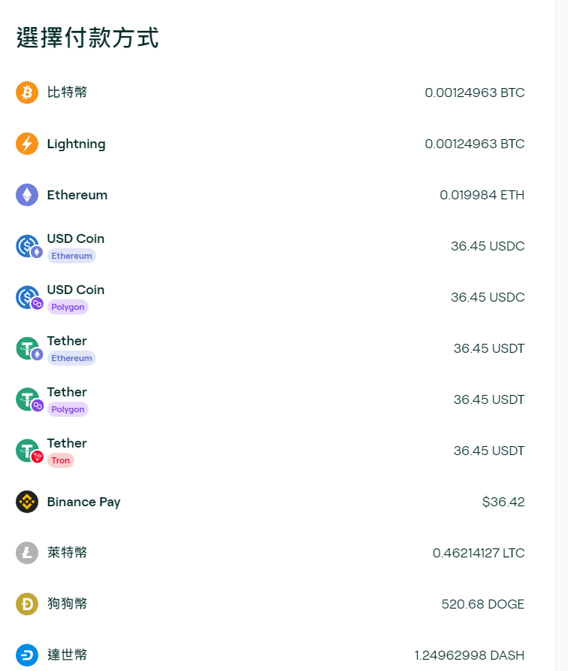568x671 pixels.
Task: Click the Lightning bolt icon
Action: pos(27,144)
